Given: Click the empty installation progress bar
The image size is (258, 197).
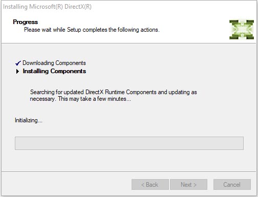Looking at the screenshot, I should [x=129, y=143].
